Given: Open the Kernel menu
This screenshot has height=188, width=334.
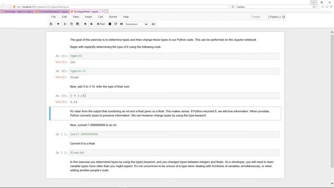Looking at the screenshot, I should click(113, 17).
